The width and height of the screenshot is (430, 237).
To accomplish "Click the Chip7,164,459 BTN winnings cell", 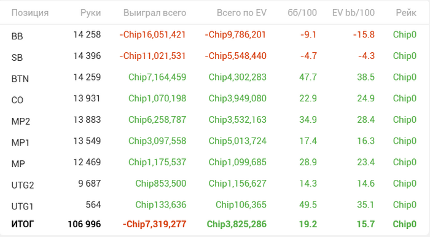I will 157,77.
